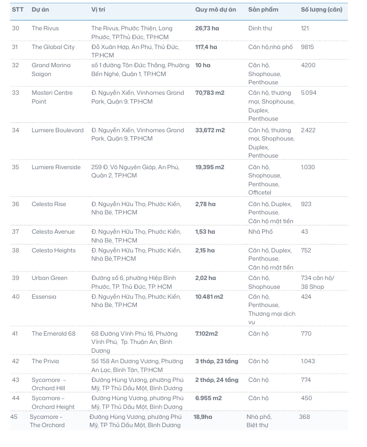The width and height of the screenshot is (367, 447).
Task: Select the '70,783 m2' scale cell
Action: (210, 93)
